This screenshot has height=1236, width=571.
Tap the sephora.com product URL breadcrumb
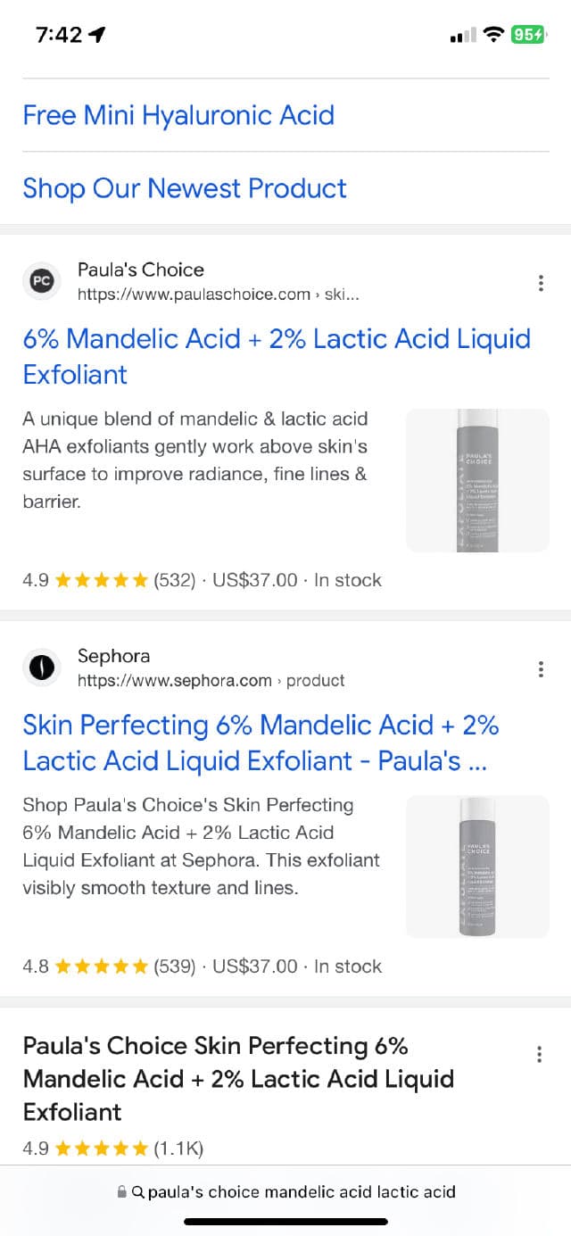pyautogui.click(x=211, y=681)
